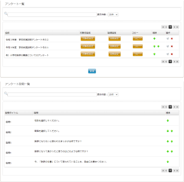Go to last page below the survey table

coord(178,62)
